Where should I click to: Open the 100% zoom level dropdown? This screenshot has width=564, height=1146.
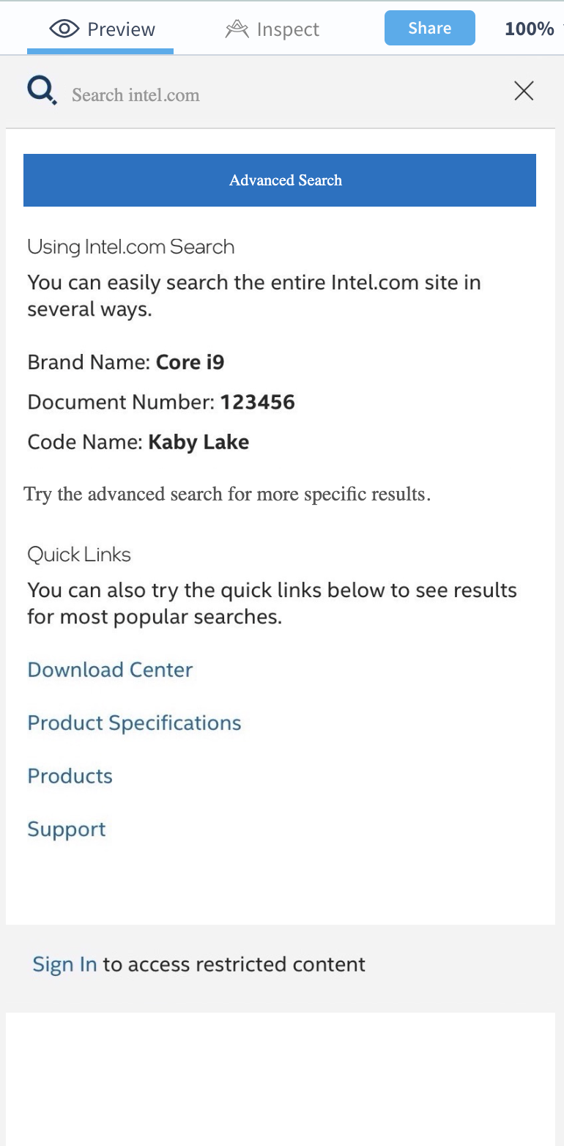pyautogui.click(x=531, y=29)
